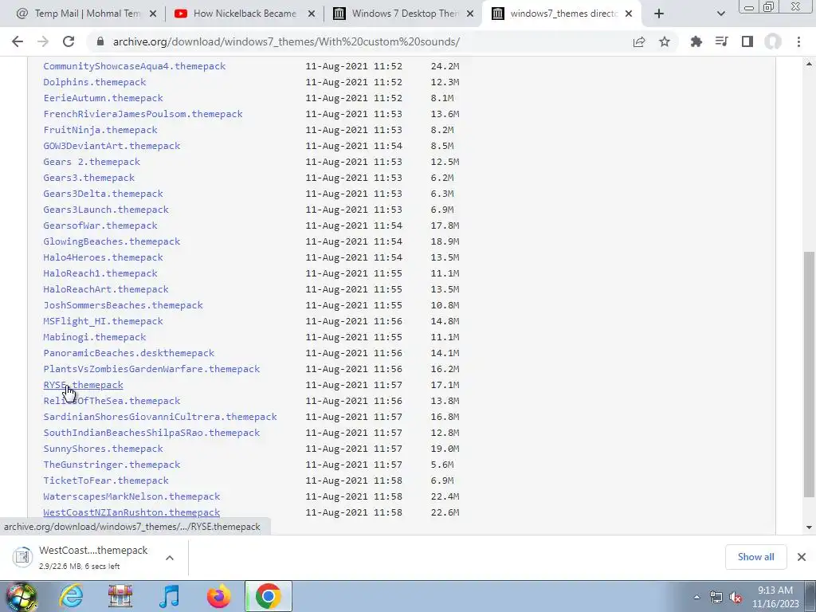
Task: Close the Windows 7 Desktop Themes tab
Action: (470, 14)
